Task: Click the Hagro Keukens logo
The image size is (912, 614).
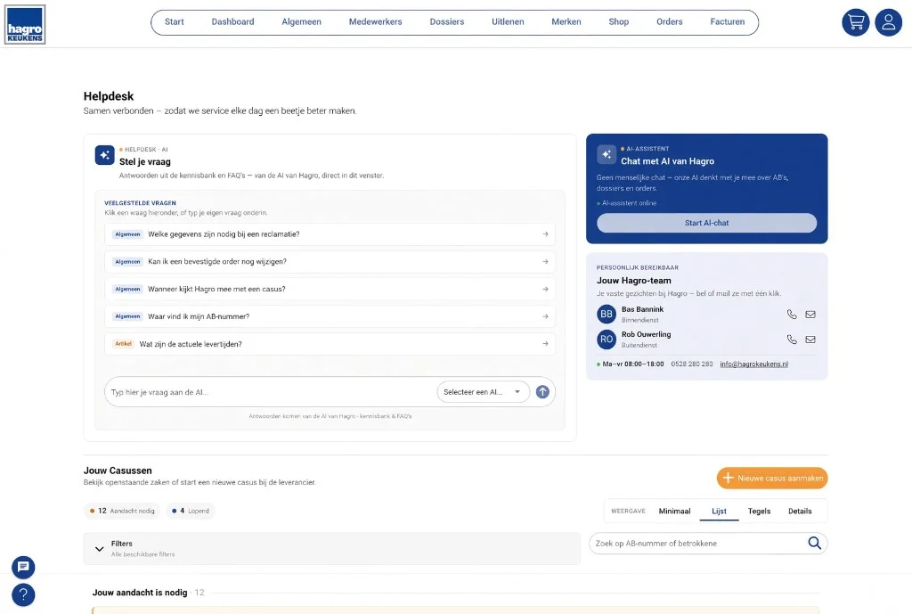Action: pos(25,24)
